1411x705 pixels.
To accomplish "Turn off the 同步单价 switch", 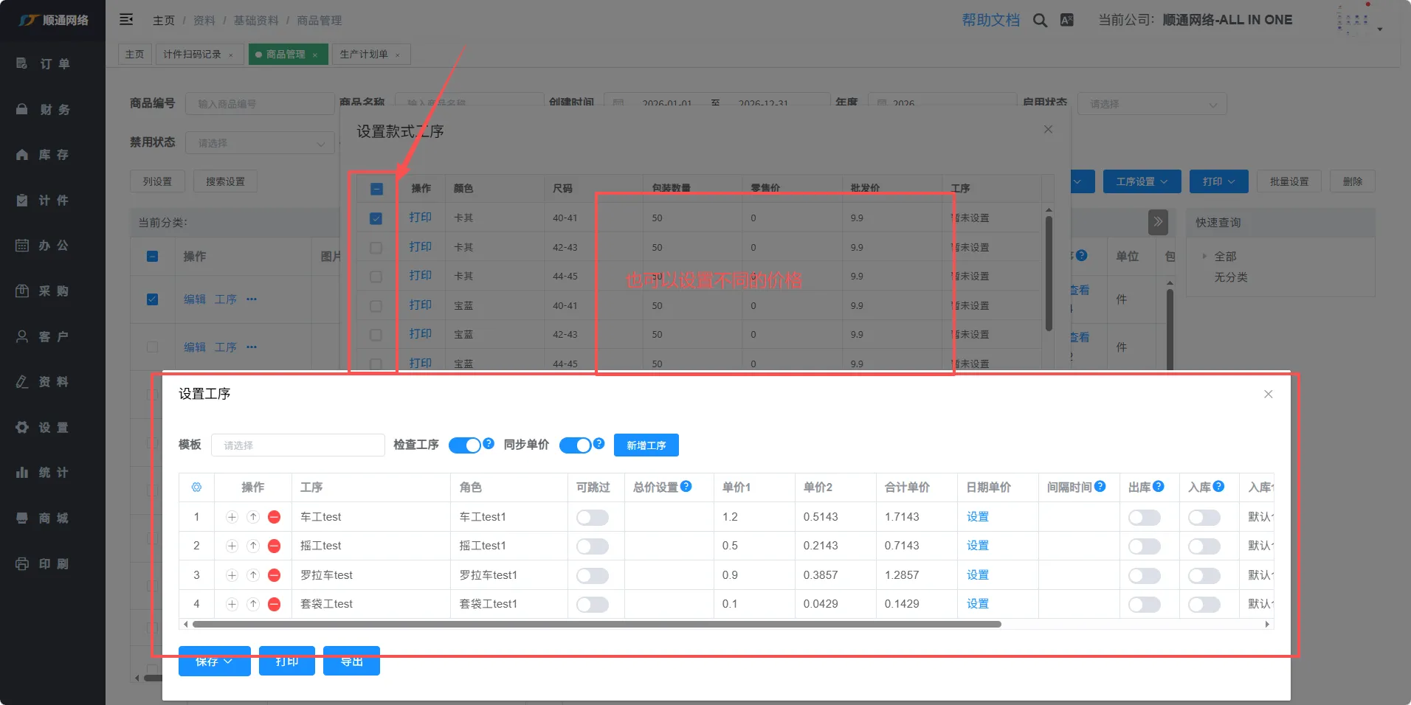I will (x=576, y=445).
